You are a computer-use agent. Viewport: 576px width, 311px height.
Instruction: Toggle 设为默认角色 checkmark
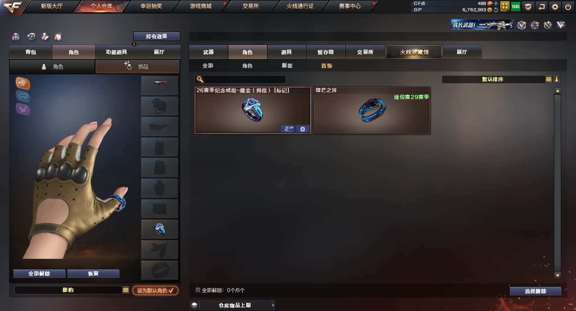tap(155, 290)
